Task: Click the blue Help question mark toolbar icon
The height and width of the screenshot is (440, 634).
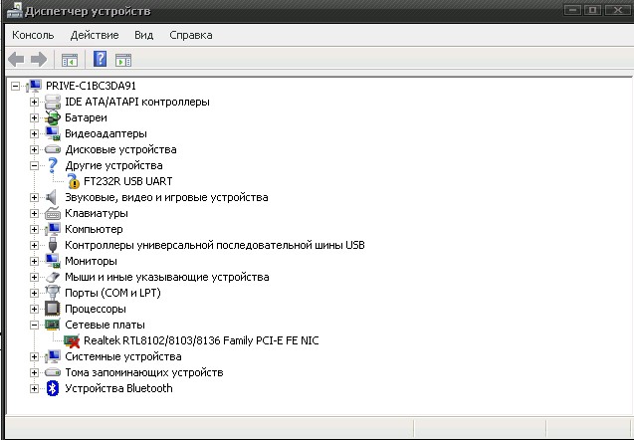Action: click(x=100, y=59)
